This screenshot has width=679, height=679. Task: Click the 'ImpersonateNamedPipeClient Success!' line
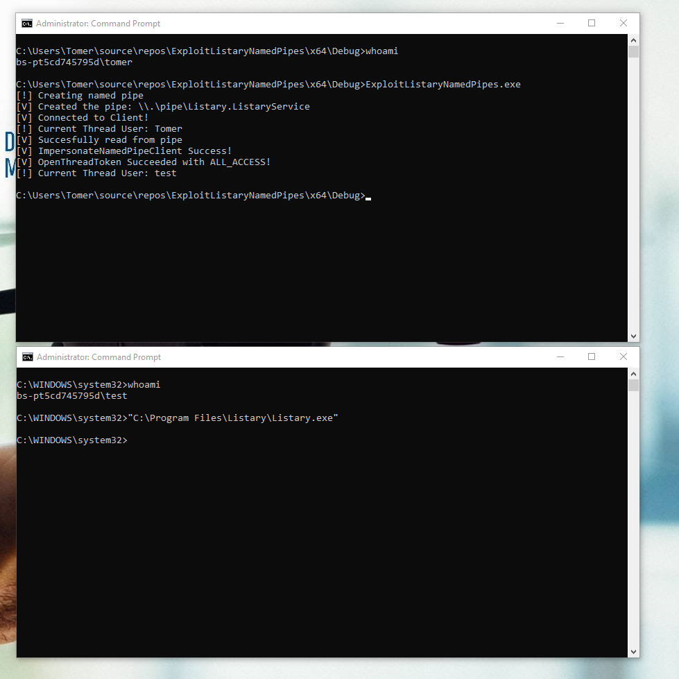click(124, 151)
